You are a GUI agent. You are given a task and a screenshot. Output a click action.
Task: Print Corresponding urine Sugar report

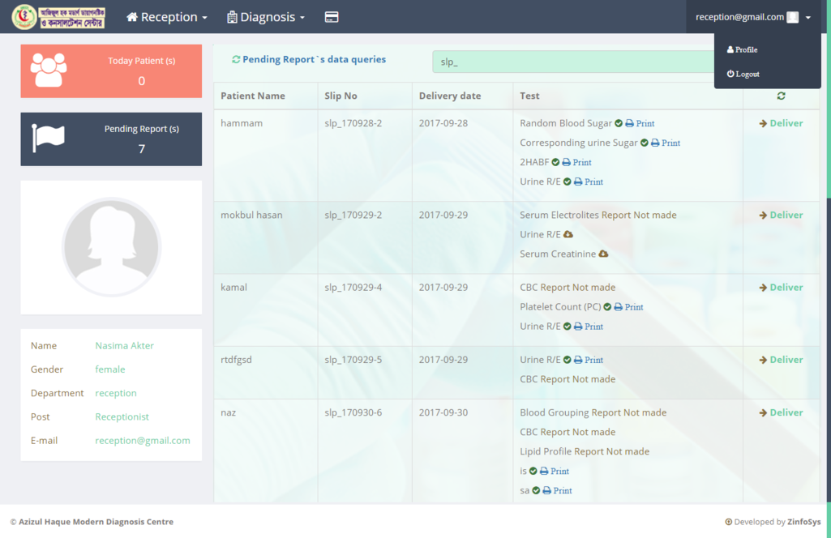click(665, 143)
